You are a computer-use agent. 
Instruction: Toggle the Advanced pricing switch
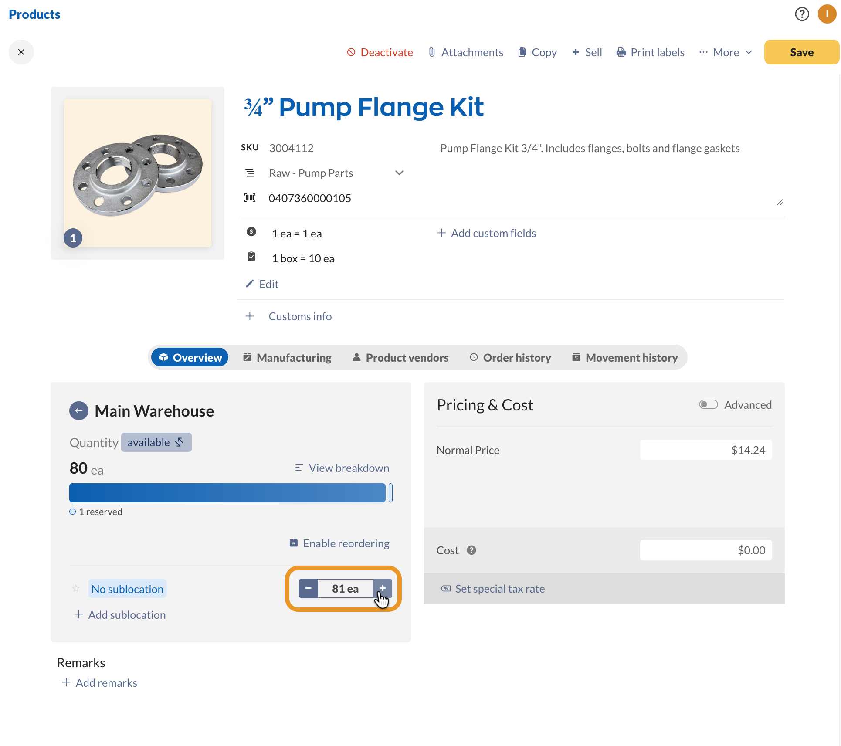[x=709, y=404]
